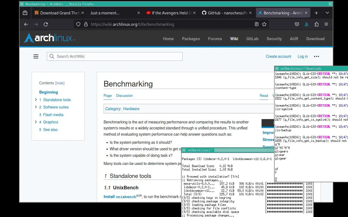Click Log in link
348x217 pixels.
(303, 56)
